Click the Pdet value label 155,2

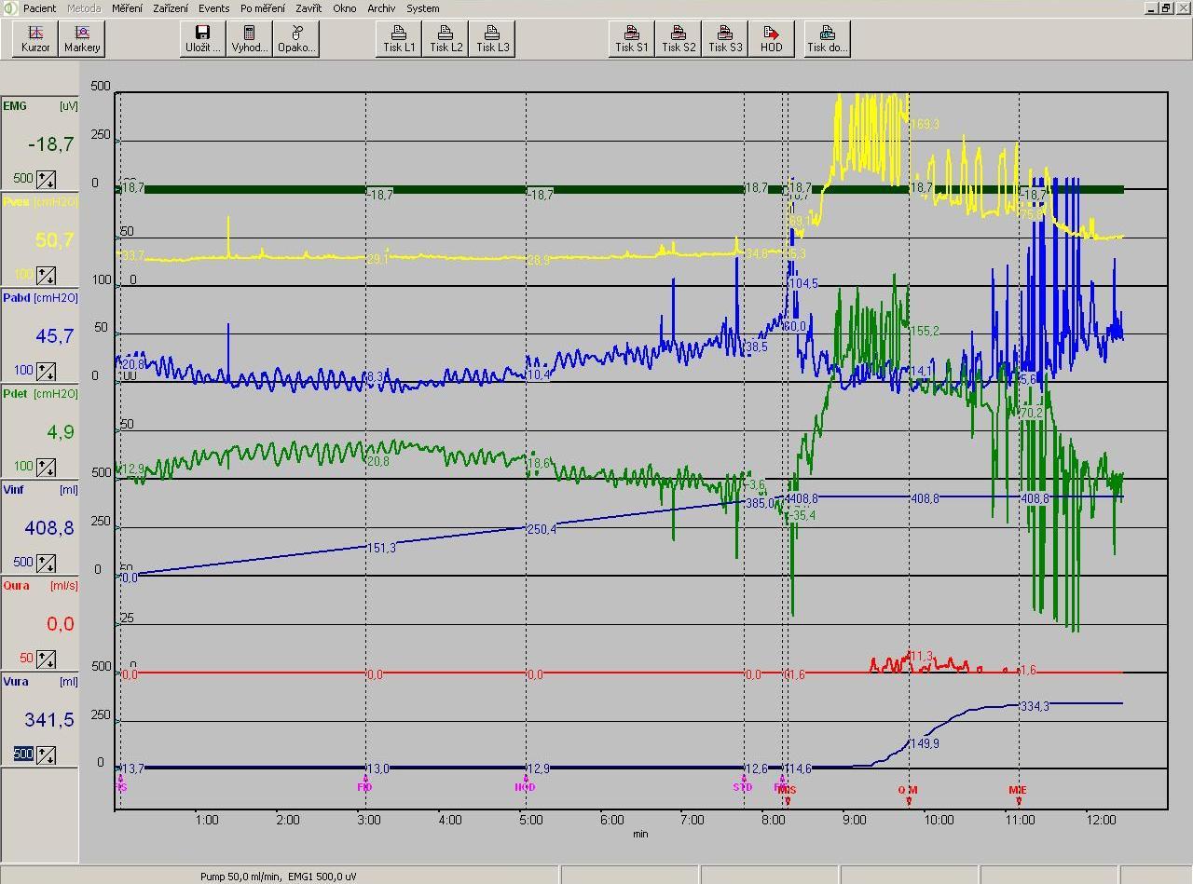(x=925, y=331)
